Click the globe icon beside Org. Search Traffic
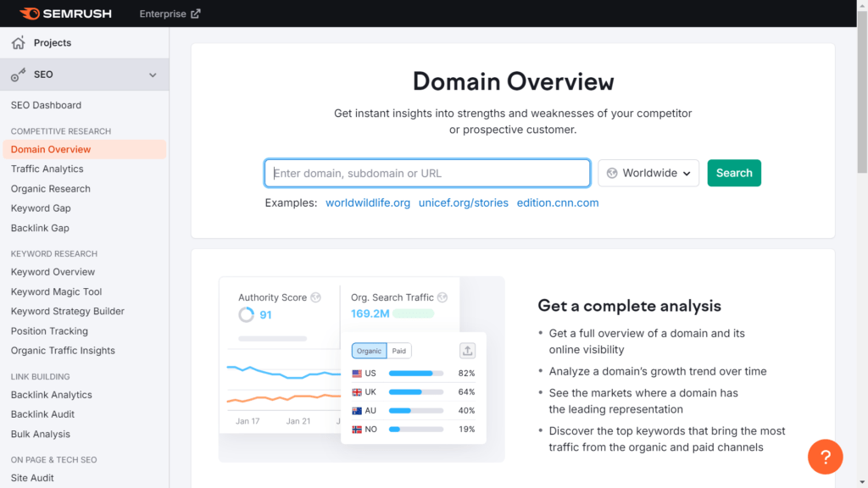The image size is (868, 488). tap(442, 297)
